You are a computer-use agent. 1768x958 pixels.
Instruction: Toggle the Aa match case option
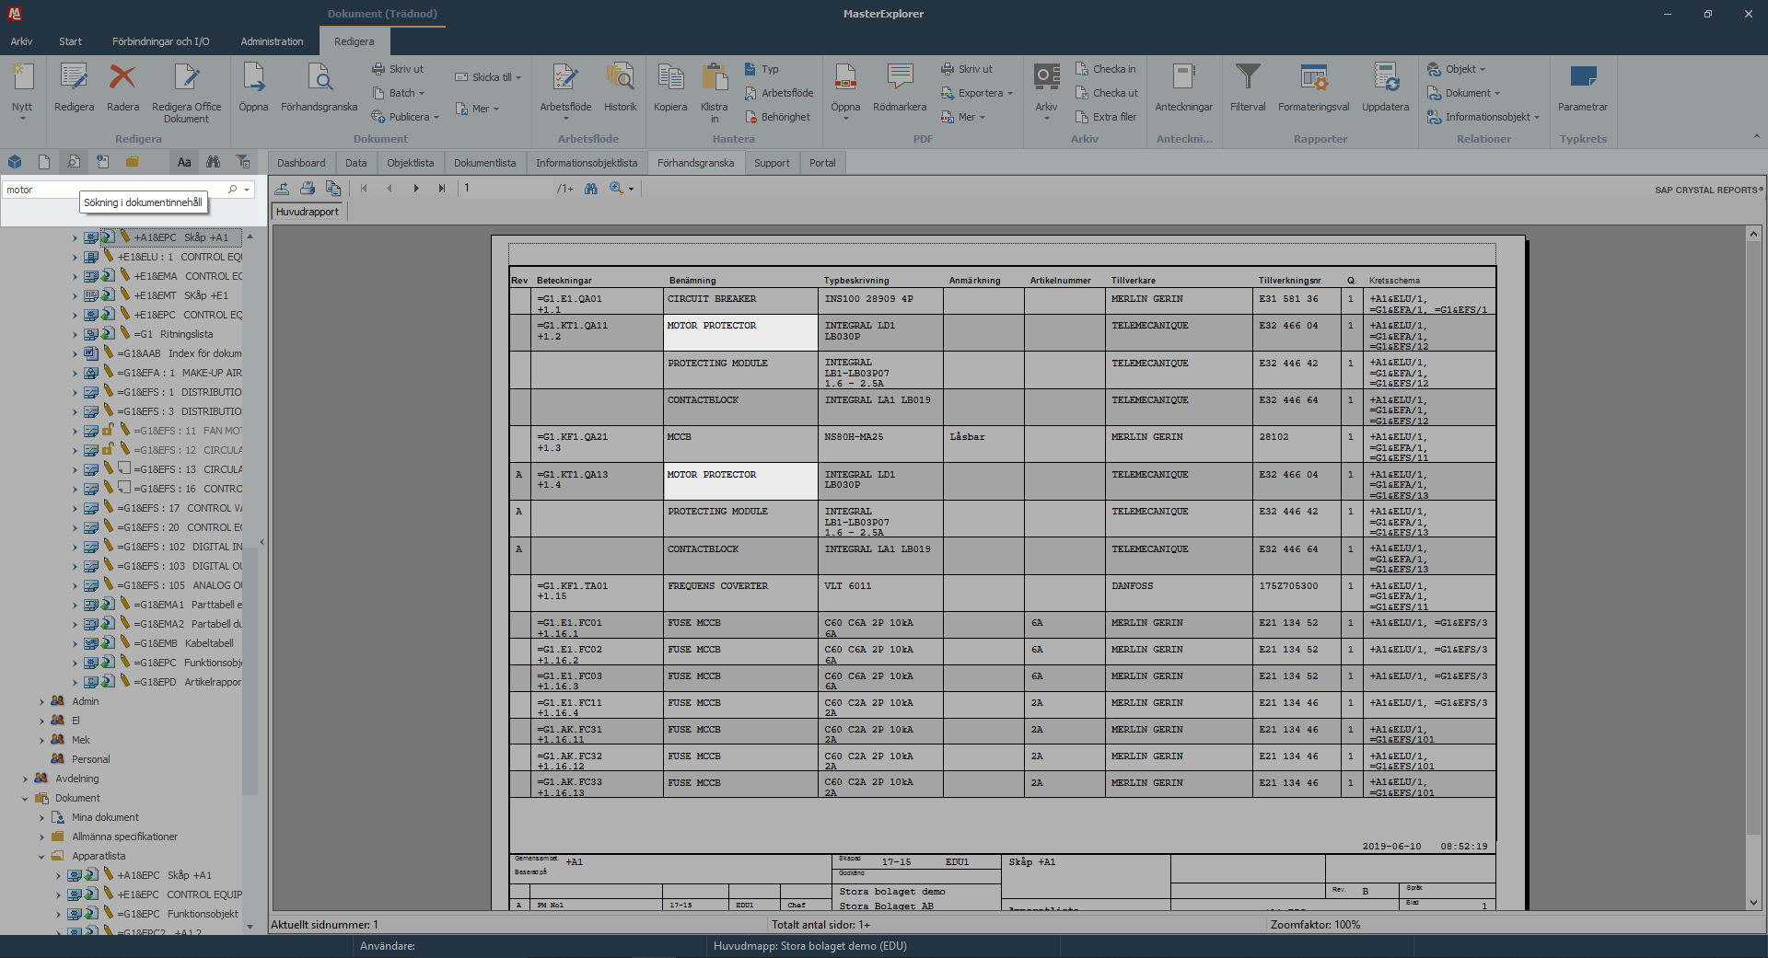[x=184, y=162]
